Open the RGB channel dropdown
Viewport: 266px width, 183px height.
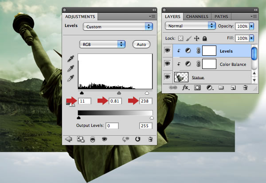(x=102, y=44)
